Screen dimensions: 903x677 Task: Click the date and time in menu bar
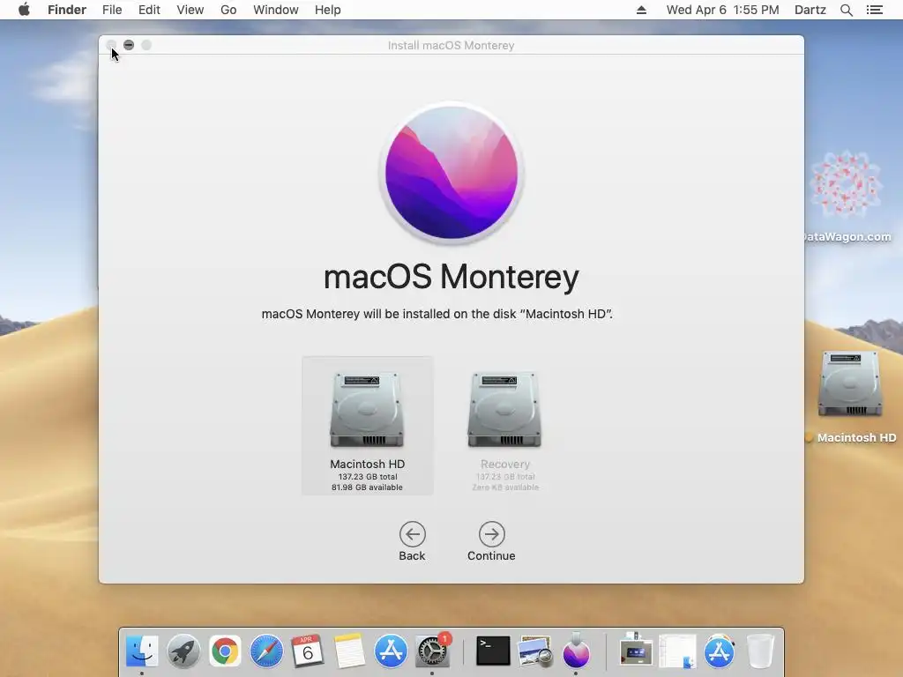[x=723, y=10]
